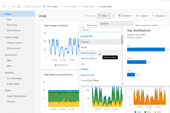
Task: Click the filter Search input field
Action: click(101, 30)
